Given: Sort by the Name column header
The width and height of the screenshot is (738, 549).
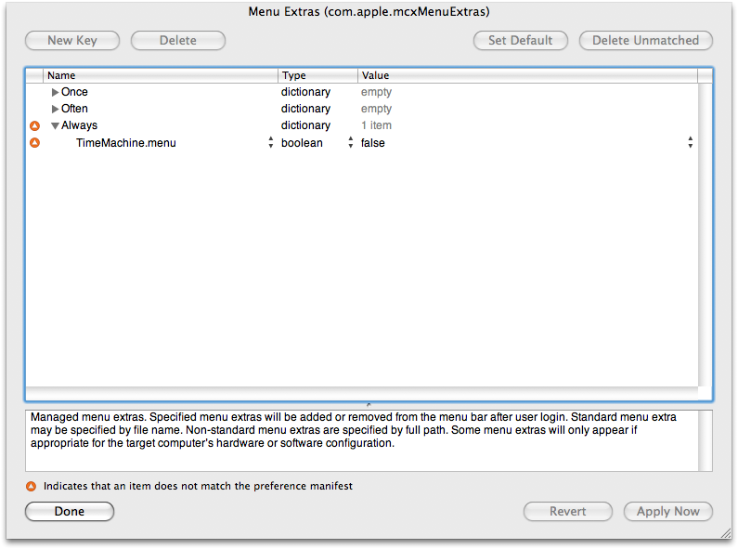Looking at the screenshot, I should tap(160, 75).
